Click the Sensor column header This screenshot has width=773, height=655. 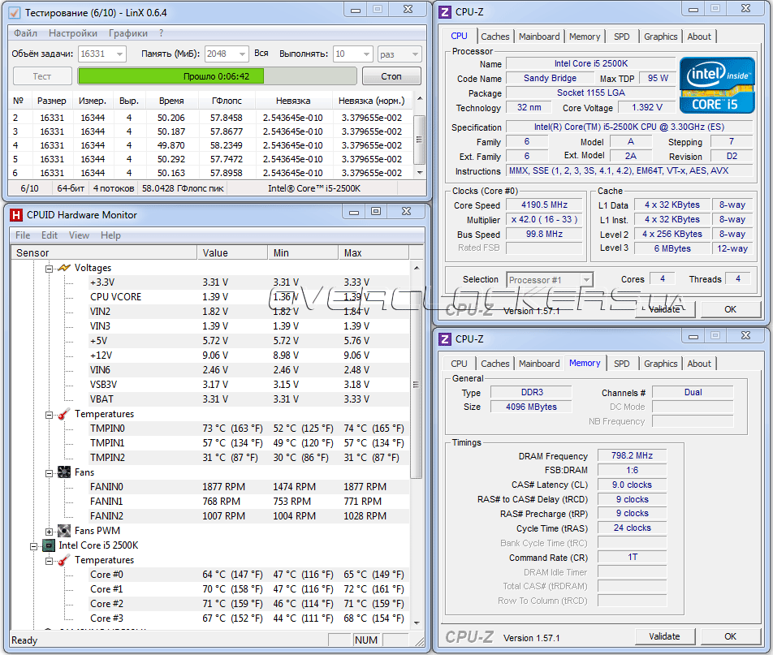pyautogui.click(x=104, y=253)
